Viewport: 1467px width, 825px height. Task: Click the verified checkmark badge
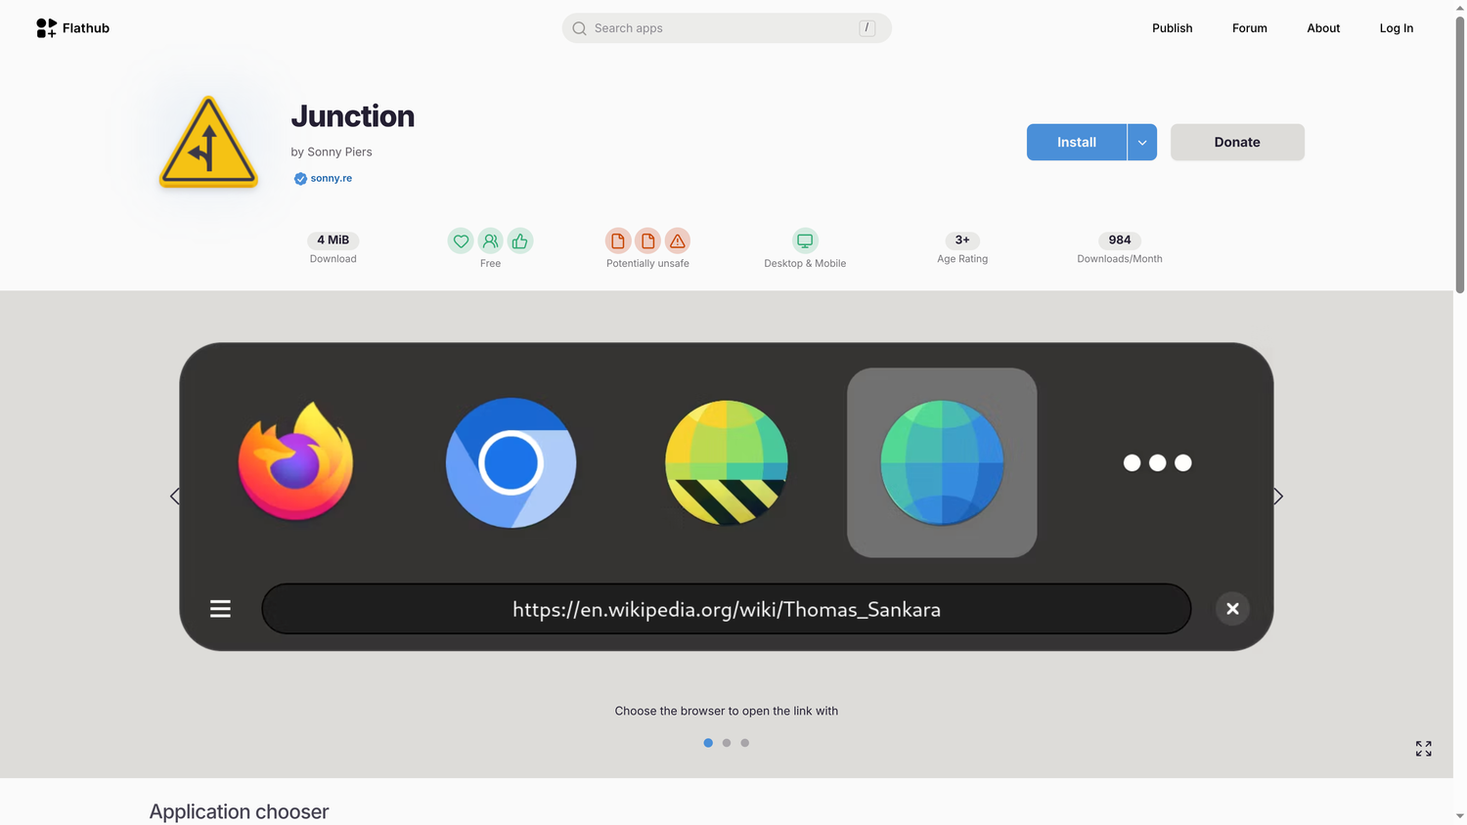coord(300,179)
